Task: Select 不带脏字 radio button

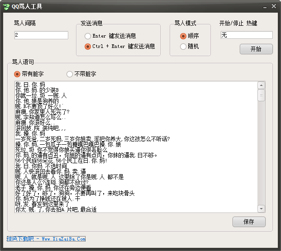Action: pyautogui.click(x=81, y=74)
